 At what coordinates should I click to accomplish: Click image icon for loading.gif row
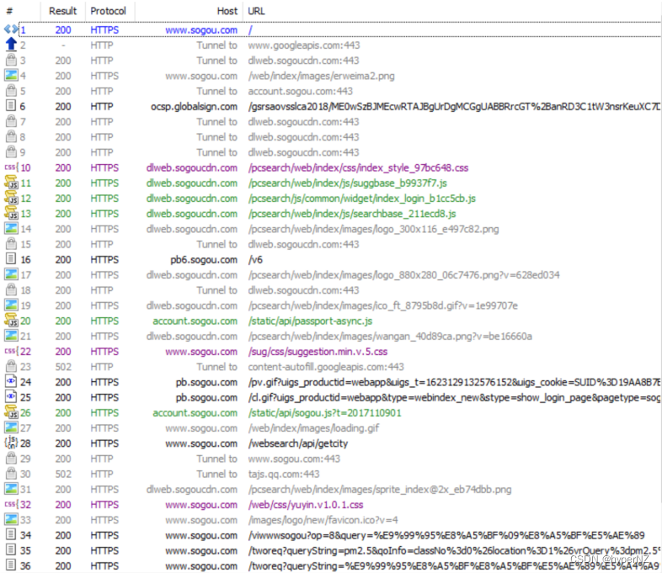pyautogui.click(x=11, y=427)
